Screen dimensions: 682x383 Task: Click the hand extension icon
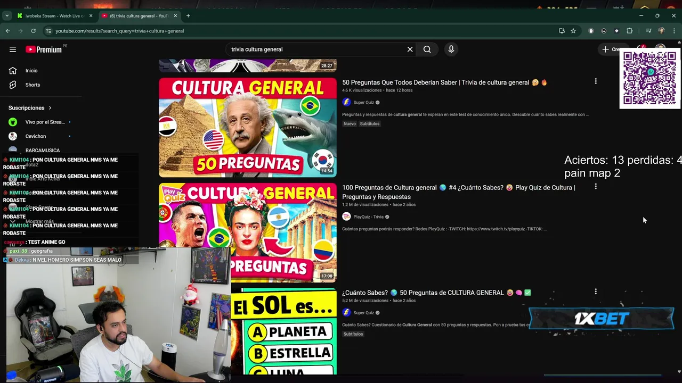coord(591,31)
